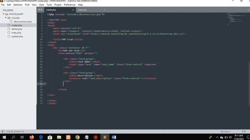Open the Preferences menu
The height and width of the screenshot is (140, 250).
tap(70, 5)
